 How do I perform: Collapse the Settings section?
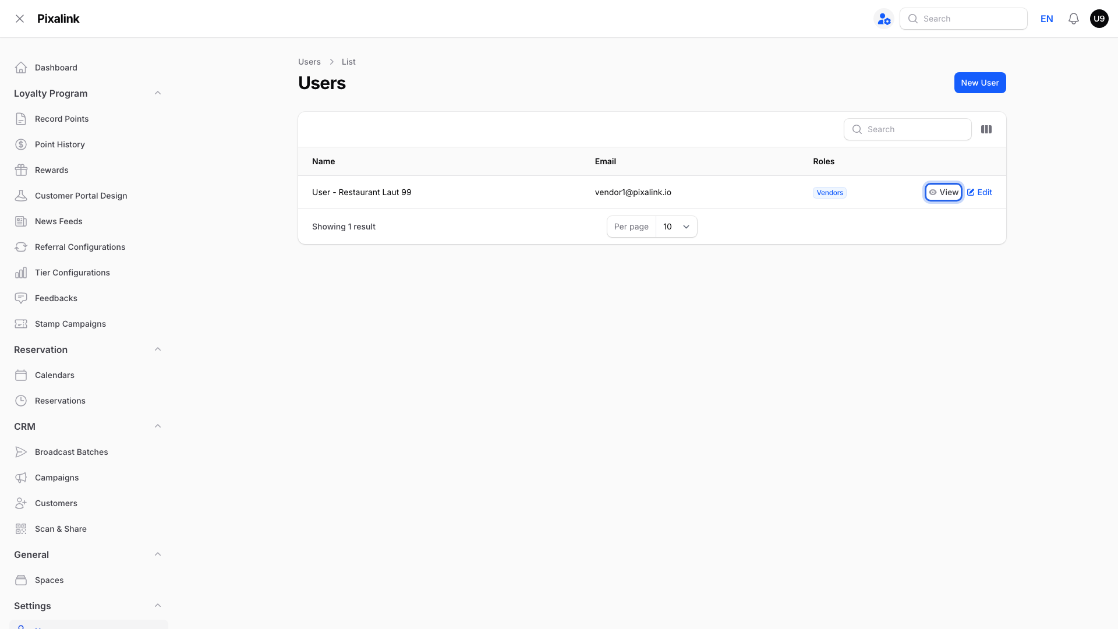[158, 606]
